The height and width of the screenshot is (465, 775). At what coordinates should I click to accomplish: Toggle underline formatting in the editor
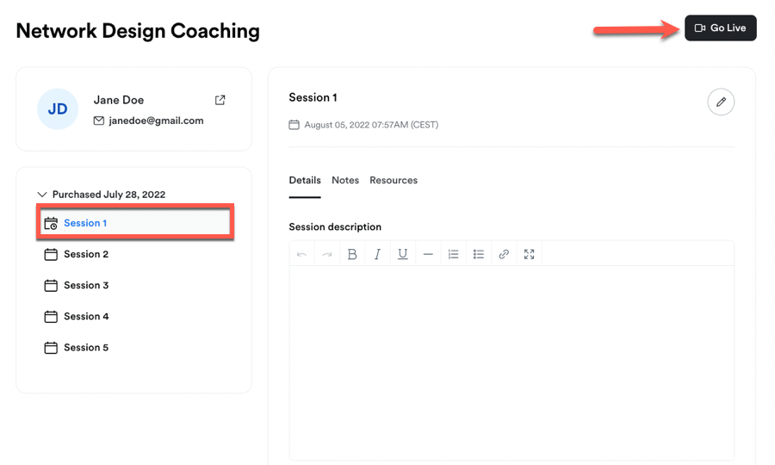coord(402,254)
